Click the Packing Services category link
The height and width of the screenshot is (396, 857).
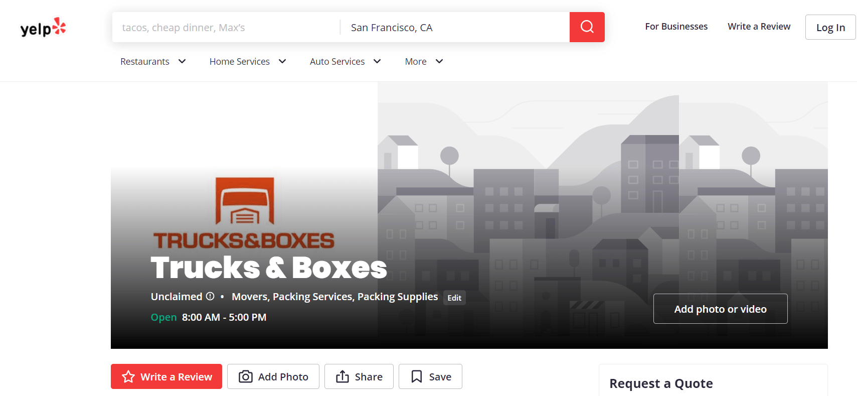[312, 297]
